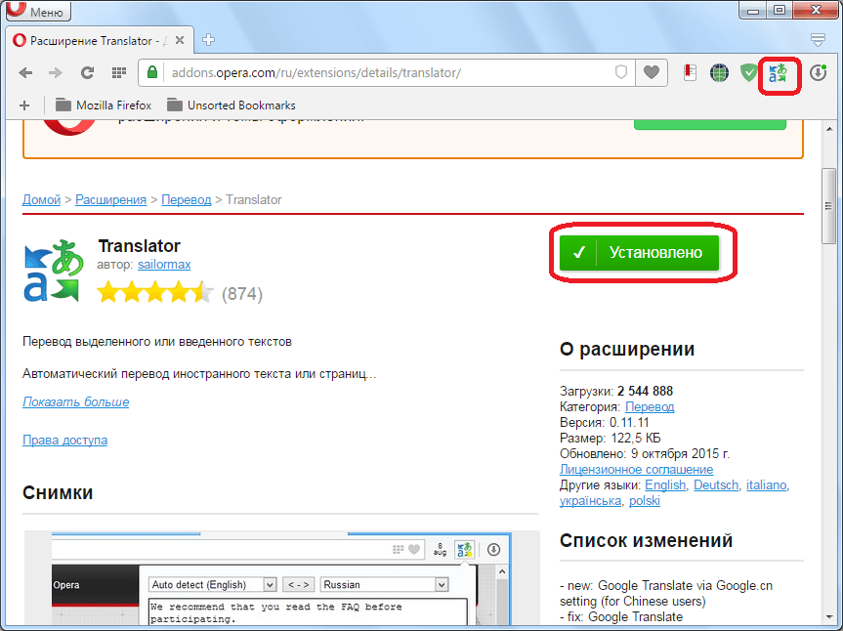Open the Расширения breadcrumb link
The image size is (843, 631).
(110, 199)
